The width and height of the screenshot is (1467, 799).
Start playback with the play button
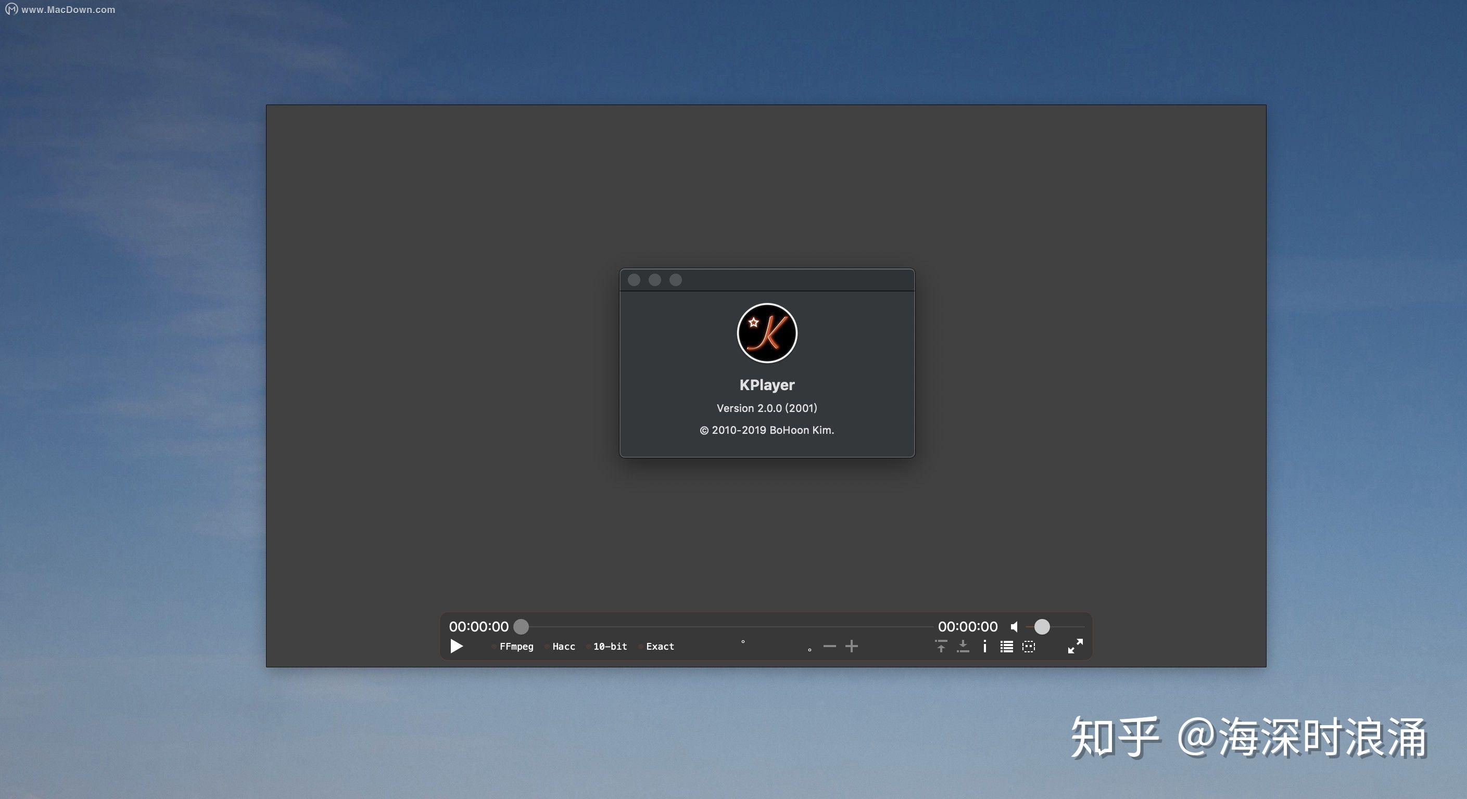click(x=457, y=646)
